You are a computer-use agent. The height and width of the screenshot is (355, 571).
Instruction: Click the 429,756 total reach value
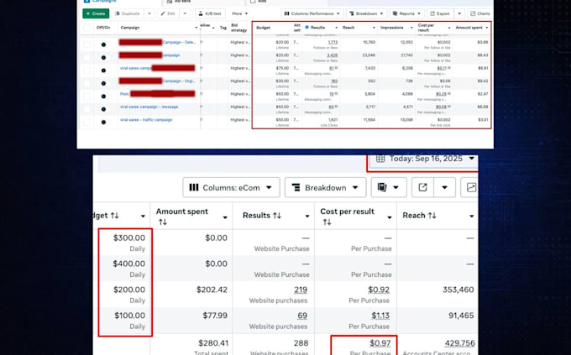(459, 343)
